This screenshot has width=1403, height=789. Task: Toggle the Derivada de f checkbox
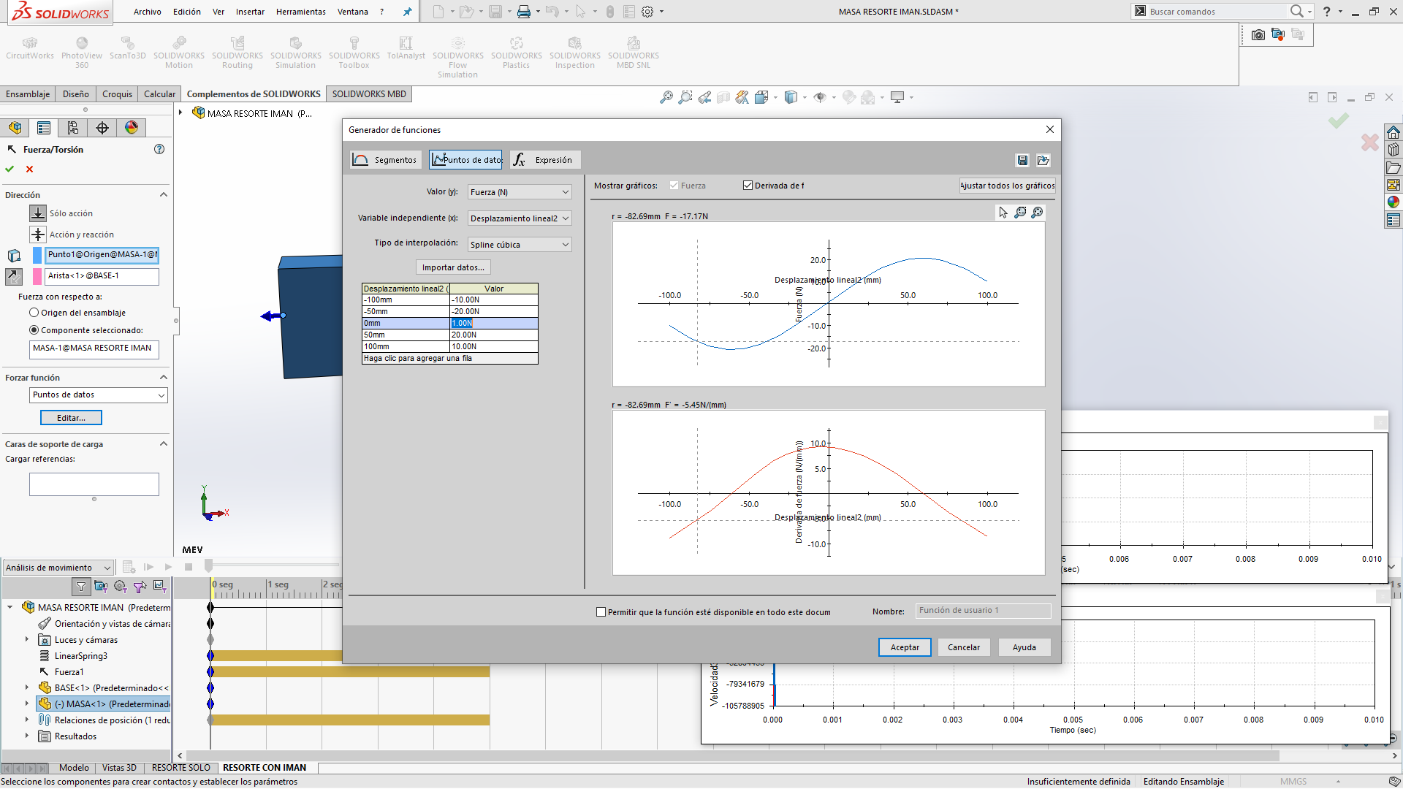[x=748, y=186]
